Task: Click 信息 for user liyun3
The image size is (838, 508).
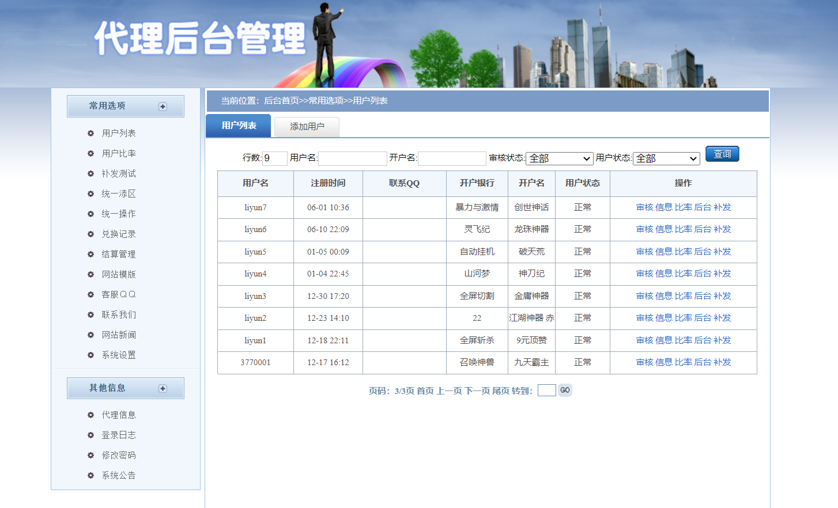Action: coord(664,296)
